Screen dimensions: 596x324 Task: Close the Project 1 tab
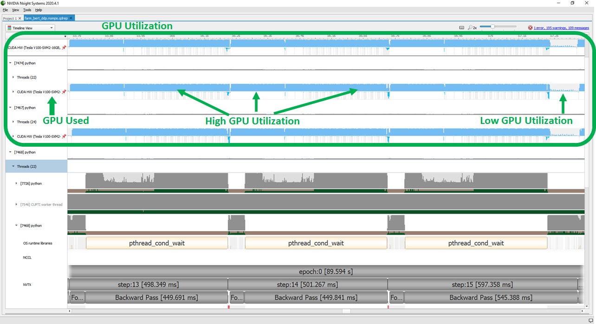click(20, 18)
